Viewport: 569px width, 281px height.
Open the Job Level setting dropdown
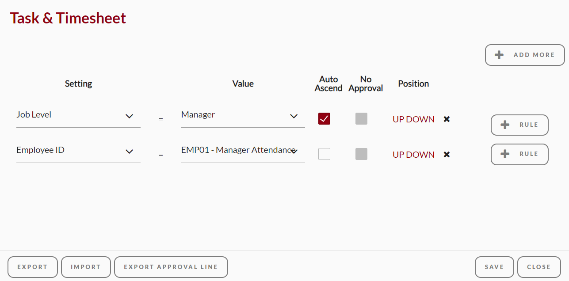coord(78,116)
